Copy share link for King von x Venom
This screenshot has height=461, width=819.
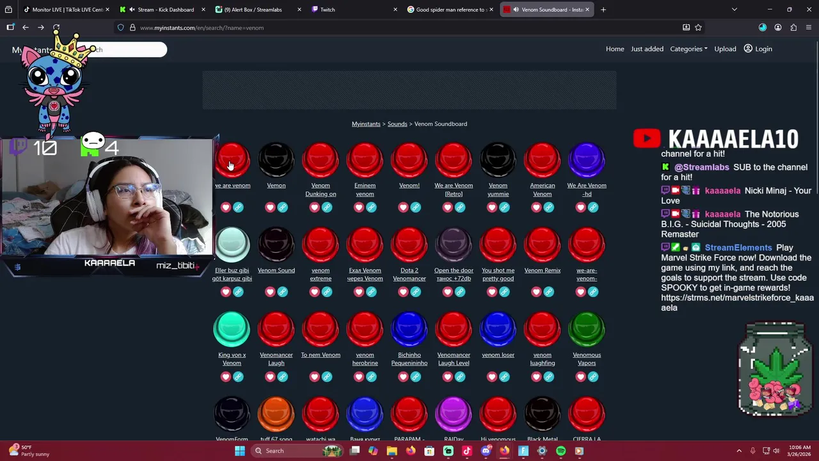(x=238, y=376)
